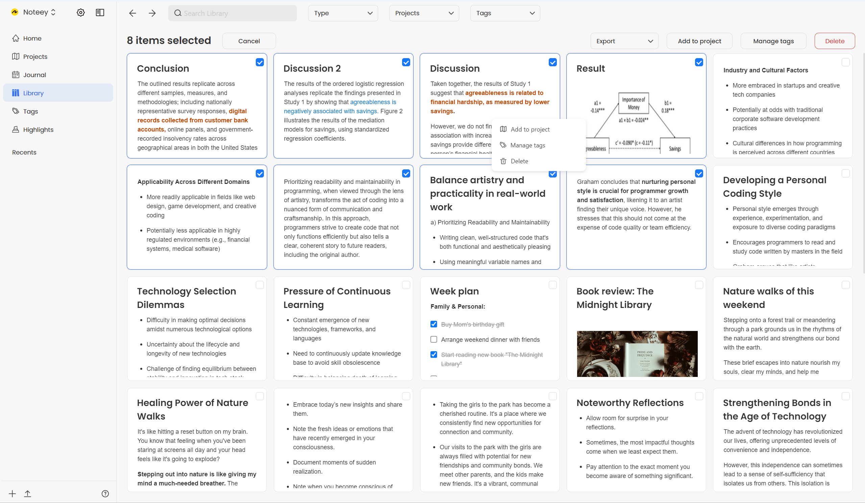Viewport: 865px width, 503px height.
Task: Cancel the selection
Action: (x=249, y=41)
